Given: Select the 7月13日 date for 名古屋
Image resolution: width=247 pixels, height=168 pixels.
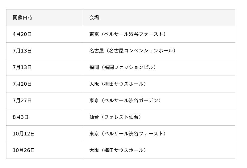Looking at the screenshot, I should point(22,51).
